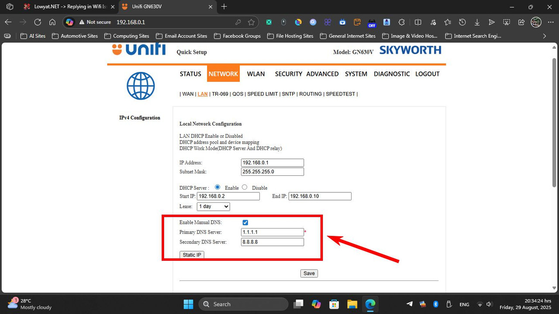This screenshot has height=314, width=559.
Task: Click taskbar Search box
Action: (x=243, y=304)
